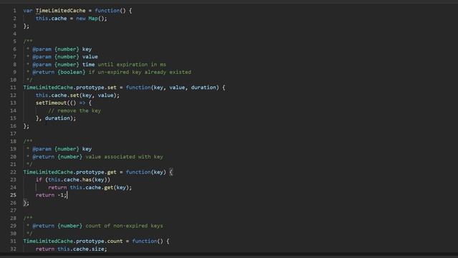Image resolution: width=458 pixels, height=258 pixels.
Task: Click '@param {number} key' comment on line 19
Action: click(x=62, y=149)
